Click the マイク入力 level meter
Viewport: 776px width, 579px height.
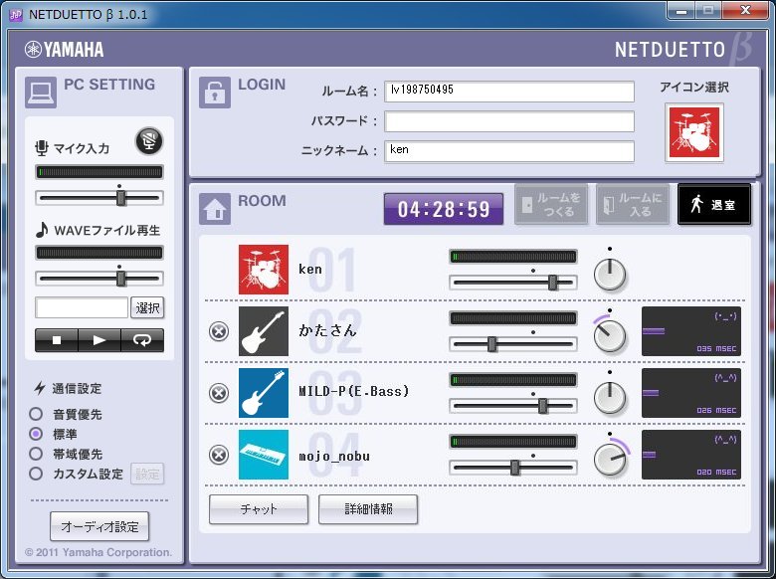99,172
